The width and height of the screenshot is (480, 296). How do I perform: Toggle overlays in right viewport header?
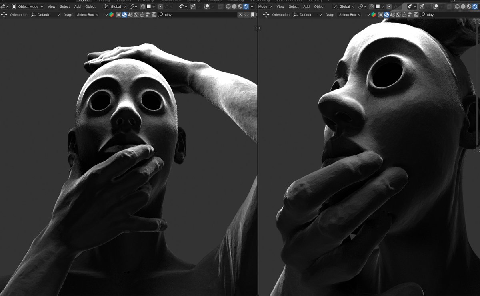436,6
